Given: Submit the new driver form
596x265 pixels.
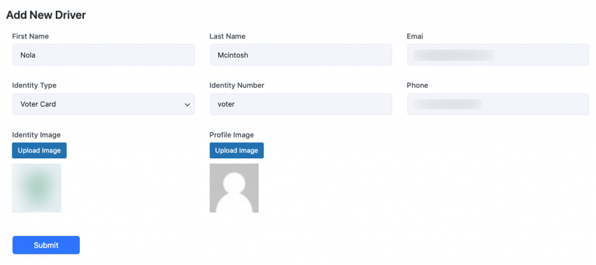Looking at the screenshot, I should 46,245.
